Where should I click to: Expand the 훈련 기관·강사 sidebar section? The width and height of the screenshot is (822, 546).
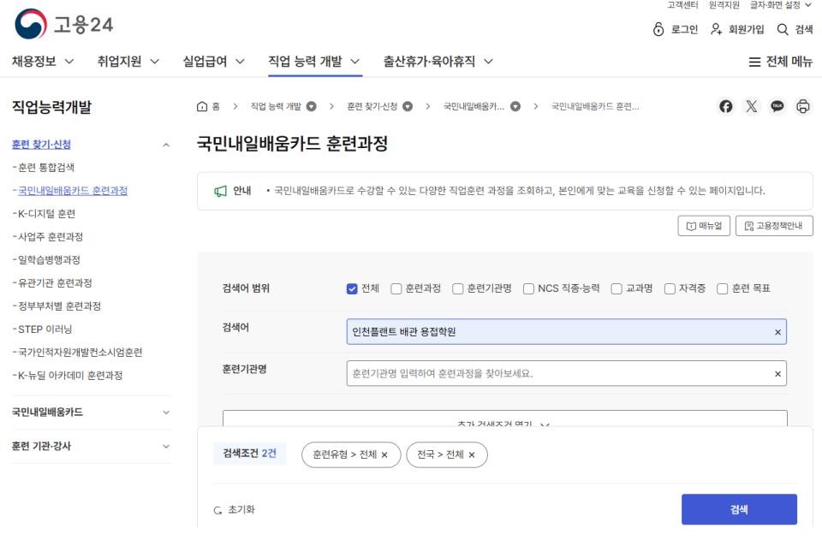166,447
